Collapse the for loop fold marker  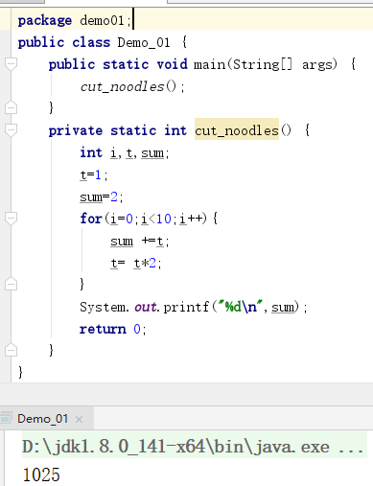click(x=11, y=219)
